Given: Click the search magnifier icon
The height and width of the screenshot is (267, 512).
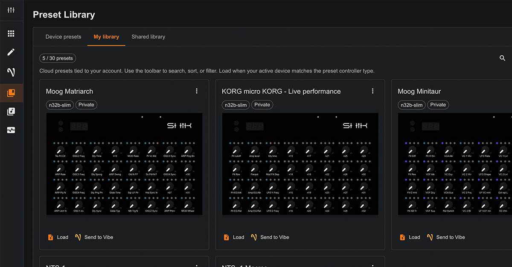Looking at the screenshot, I should [502, 58].
